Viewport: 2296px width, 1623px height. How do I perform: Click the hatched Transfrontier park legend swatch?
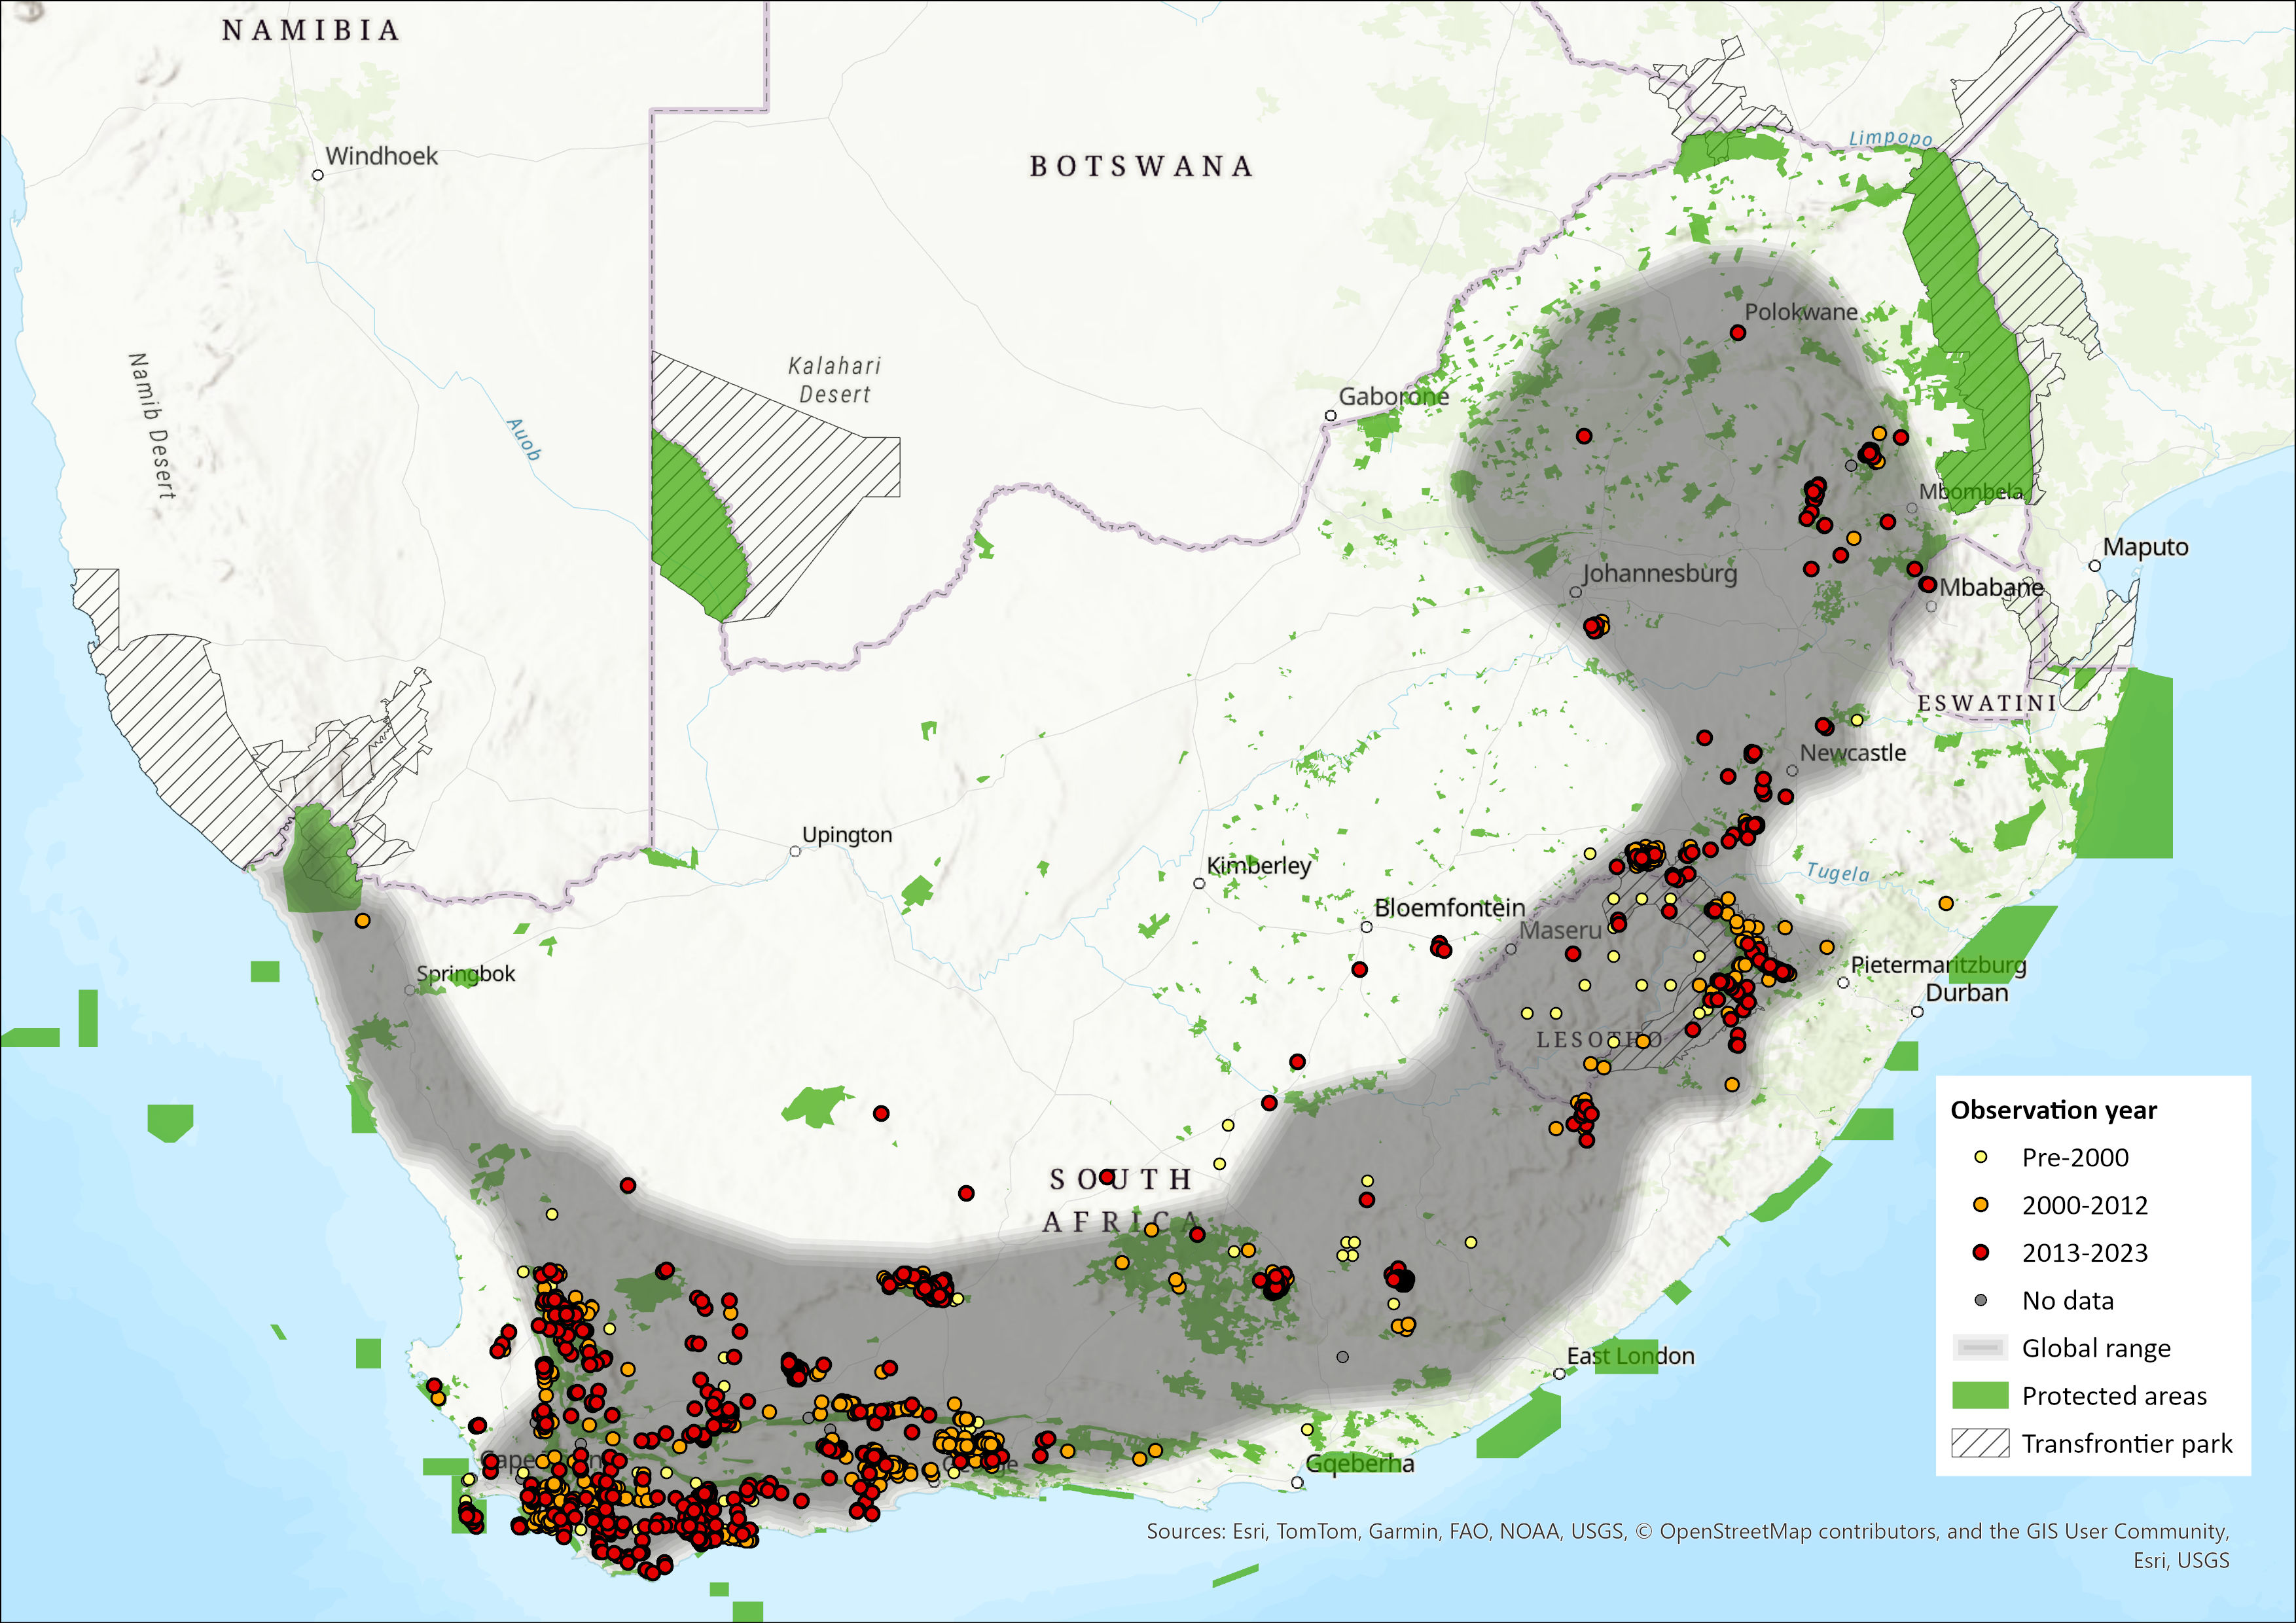tap(1980, 1443)
